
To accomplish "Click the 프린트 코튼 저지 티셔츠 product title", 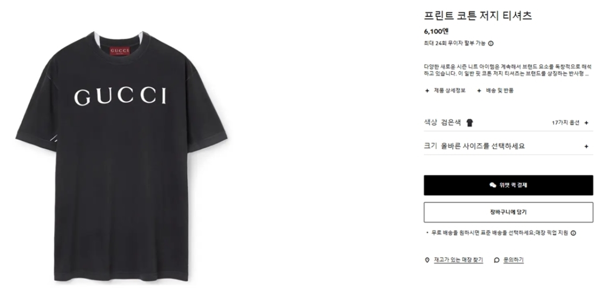I will 478,16.
